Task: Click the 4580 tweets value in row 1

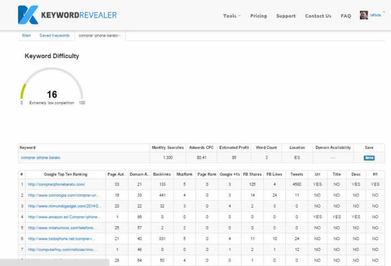Action: [297, 185]
